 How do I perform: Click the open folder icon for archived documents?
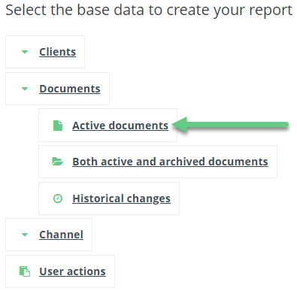58,162
